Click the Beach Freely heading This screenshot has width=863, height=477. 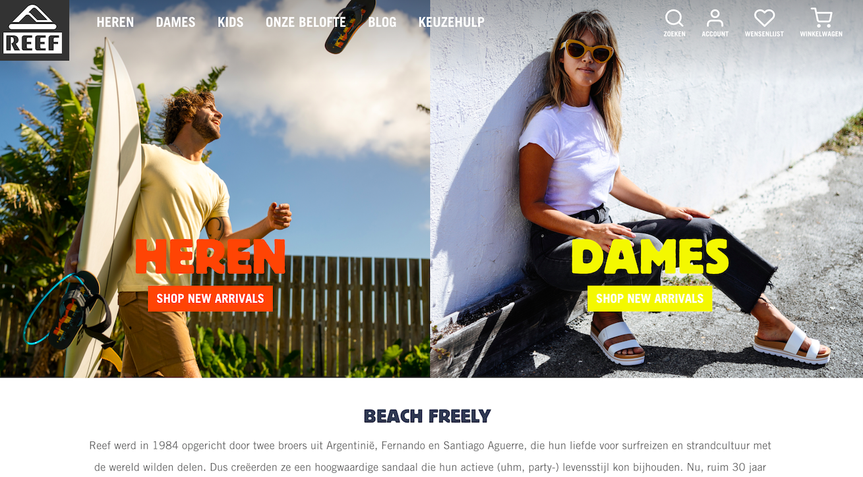click(427, 416)
